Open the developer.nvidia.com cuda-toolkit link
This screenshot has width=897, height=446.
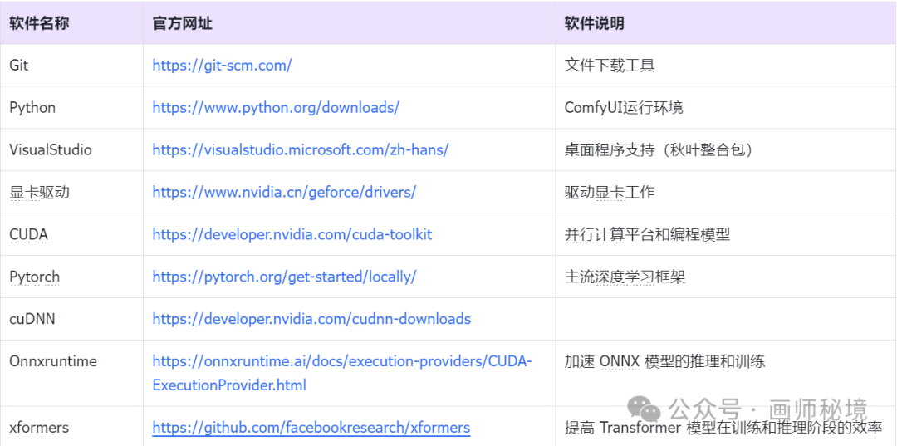tap(292, 234)
